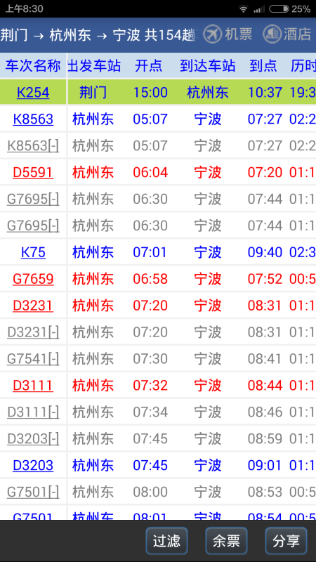Tap the clock showing 上午8:30
The image size is (316, 562).
24,9
